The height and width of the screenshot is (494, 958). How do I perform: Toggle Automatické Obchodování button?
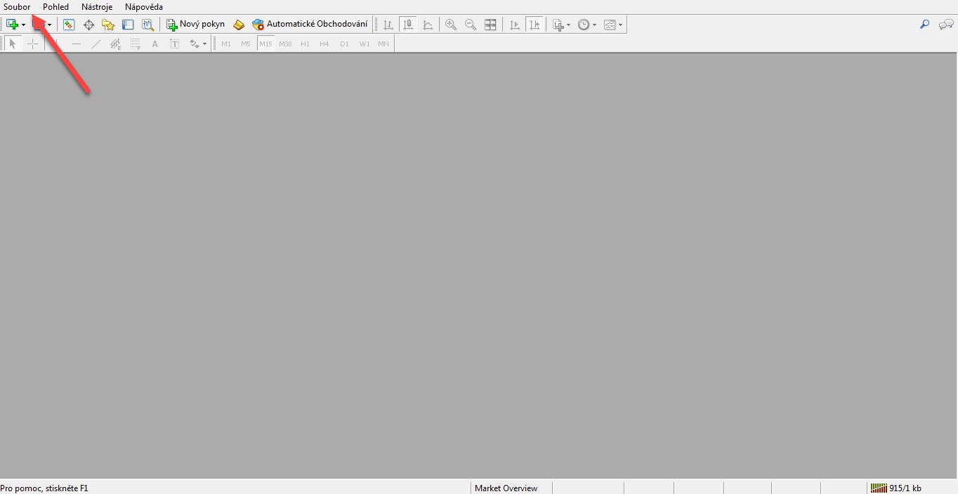pos(310,25)
